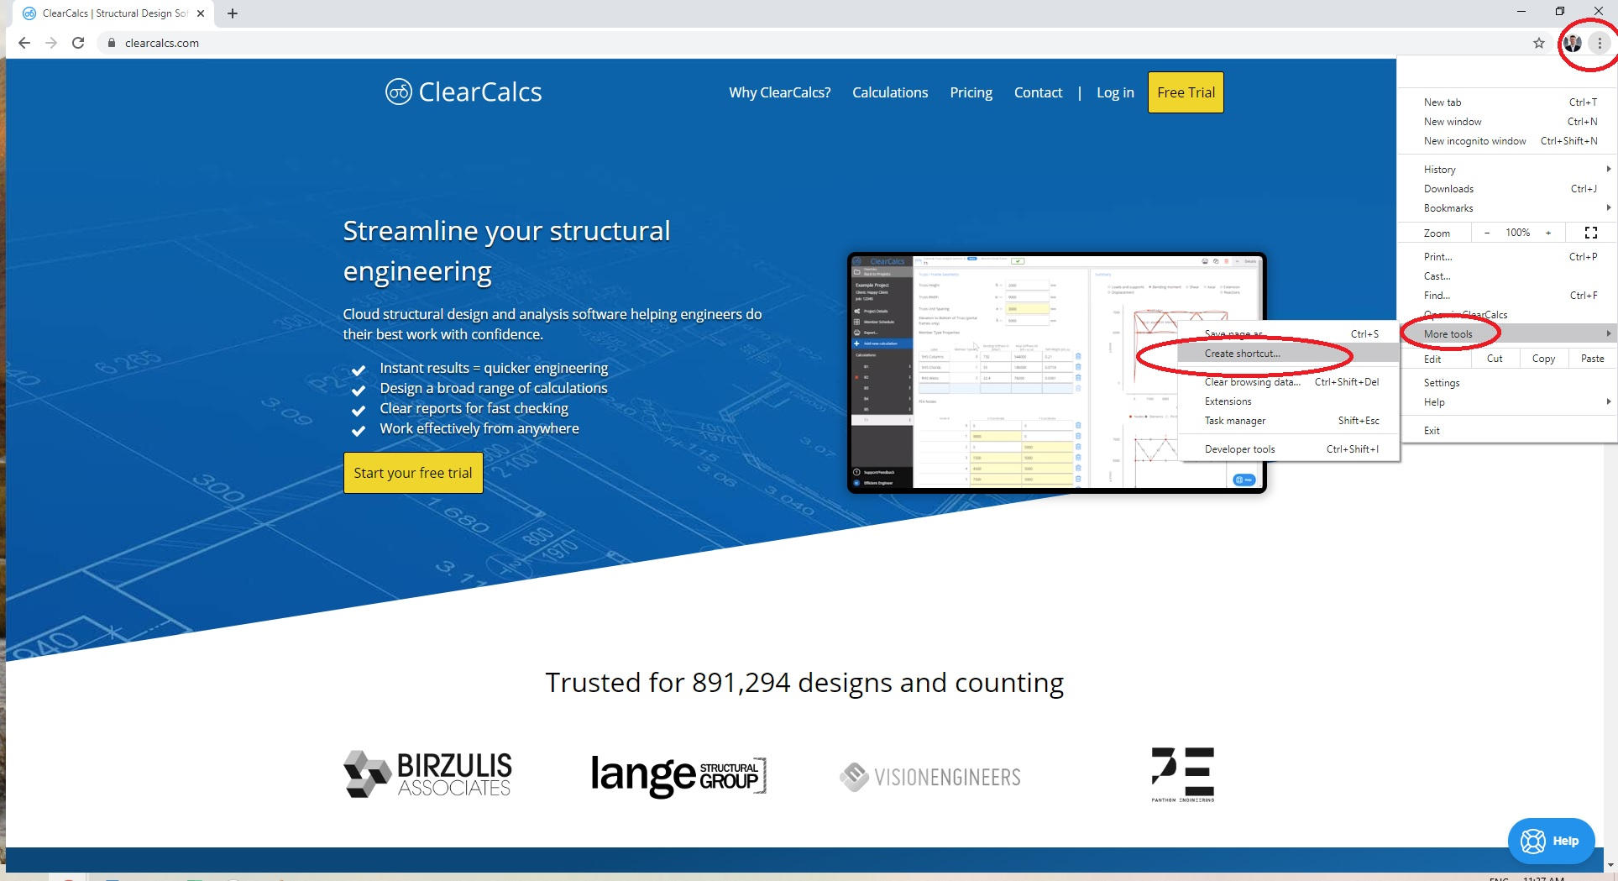Increase zoom with plus button
Image resolution: width=1618 pixels, height=881 pixels.
tap(1548, 233)
